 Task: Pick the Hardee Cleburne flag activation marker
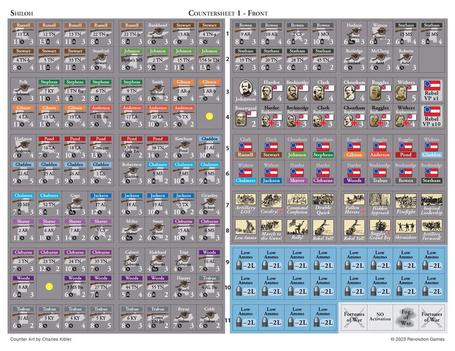323,173
